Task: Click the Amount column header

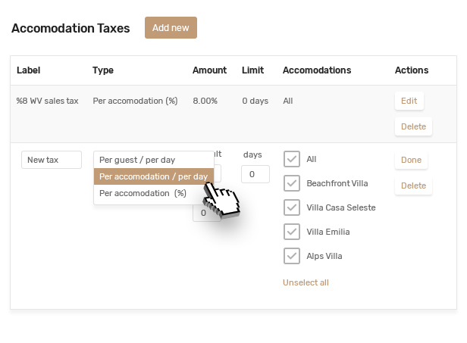Action: pos(209,70)
